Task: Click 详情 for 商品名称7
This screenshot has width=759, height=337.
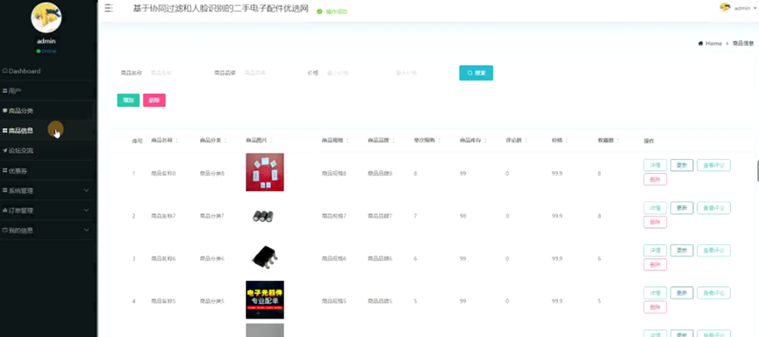Action: coord(655,208)
